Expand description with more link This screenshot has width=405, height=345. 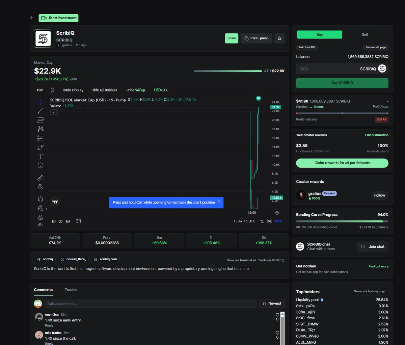pyautogui.click(x=244, y=269)
